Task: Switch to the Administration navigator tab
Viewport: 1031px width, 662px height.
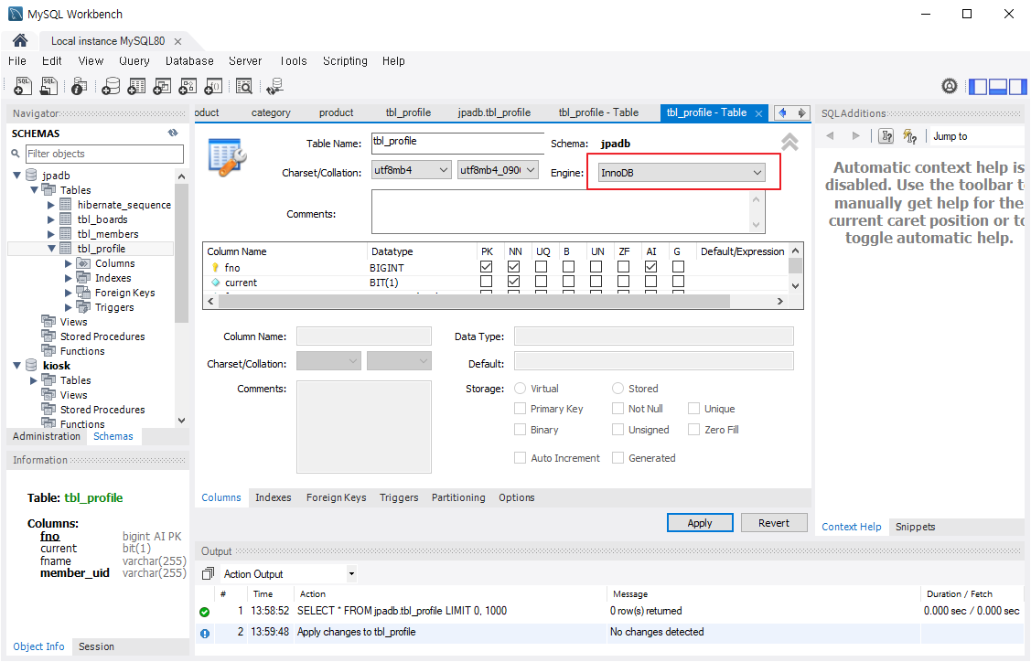Action: [47, 436]
